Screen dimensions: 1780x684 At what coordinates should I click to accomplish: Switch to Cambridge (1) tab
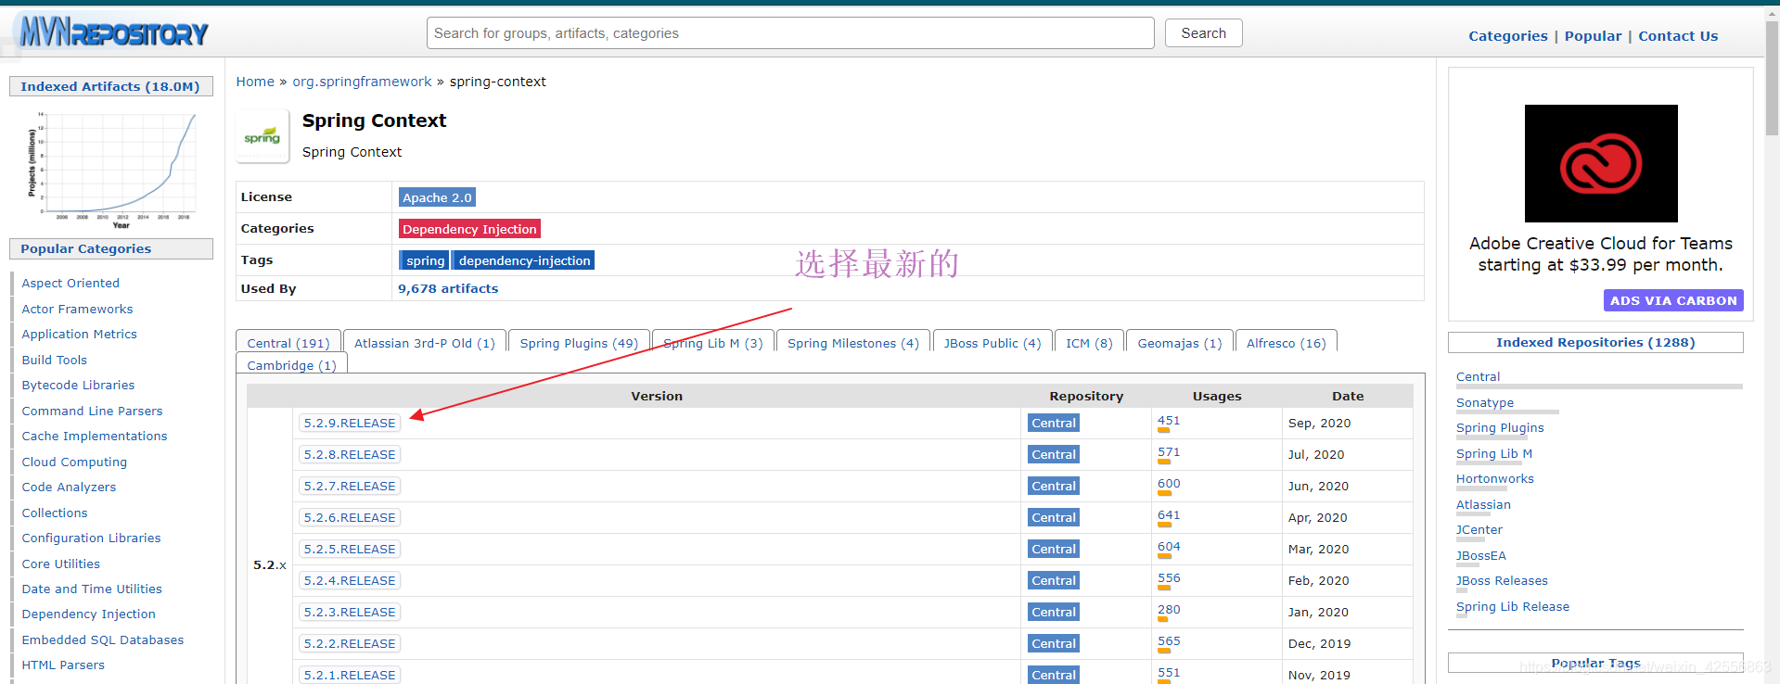pos(291,365)
